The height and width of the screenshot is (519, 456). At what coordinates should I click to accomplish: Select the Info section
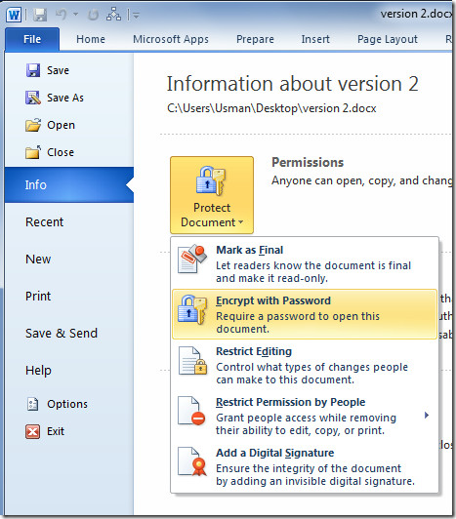click(69, 184)
